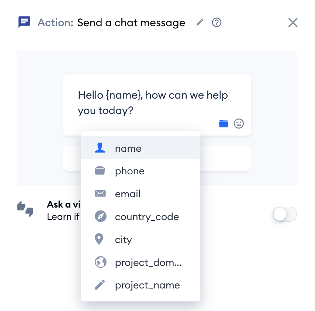
Task: Select email from the variable list
Action: (141, 194)
